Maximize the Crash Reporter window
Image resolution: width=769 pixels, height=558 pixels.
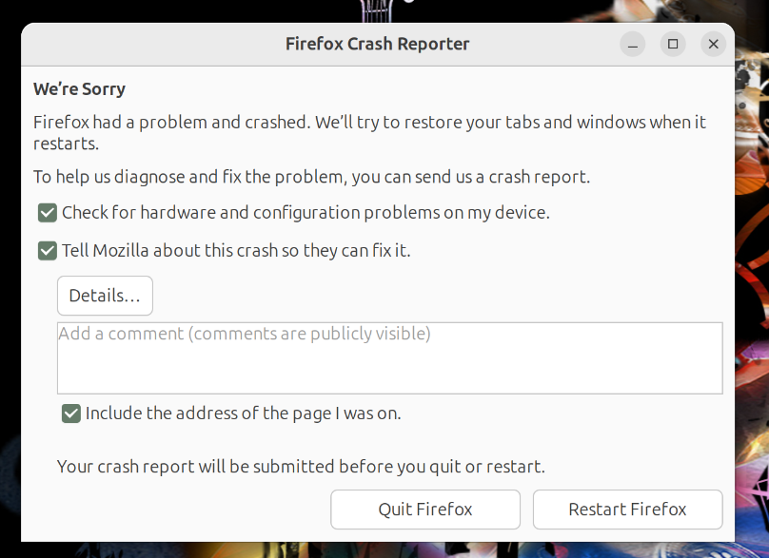pyautogui.click(x=673, y=44)
